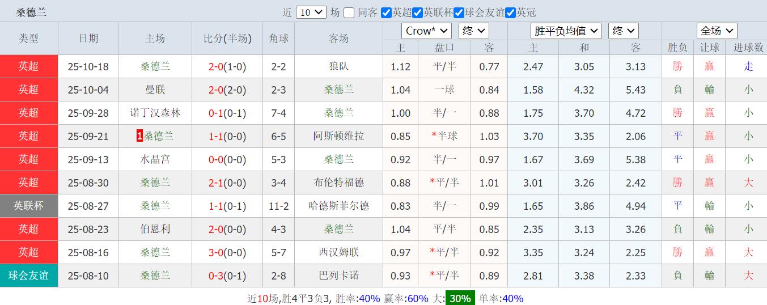This screenshot has height=305, width=767.
Task: Enable the 同客 checkbox
Action: point(349,12)
